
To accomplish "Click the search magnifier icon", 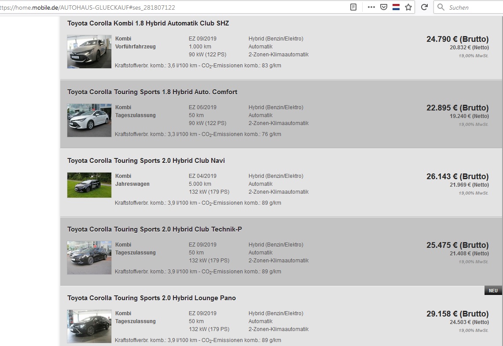I will point(441,7).
